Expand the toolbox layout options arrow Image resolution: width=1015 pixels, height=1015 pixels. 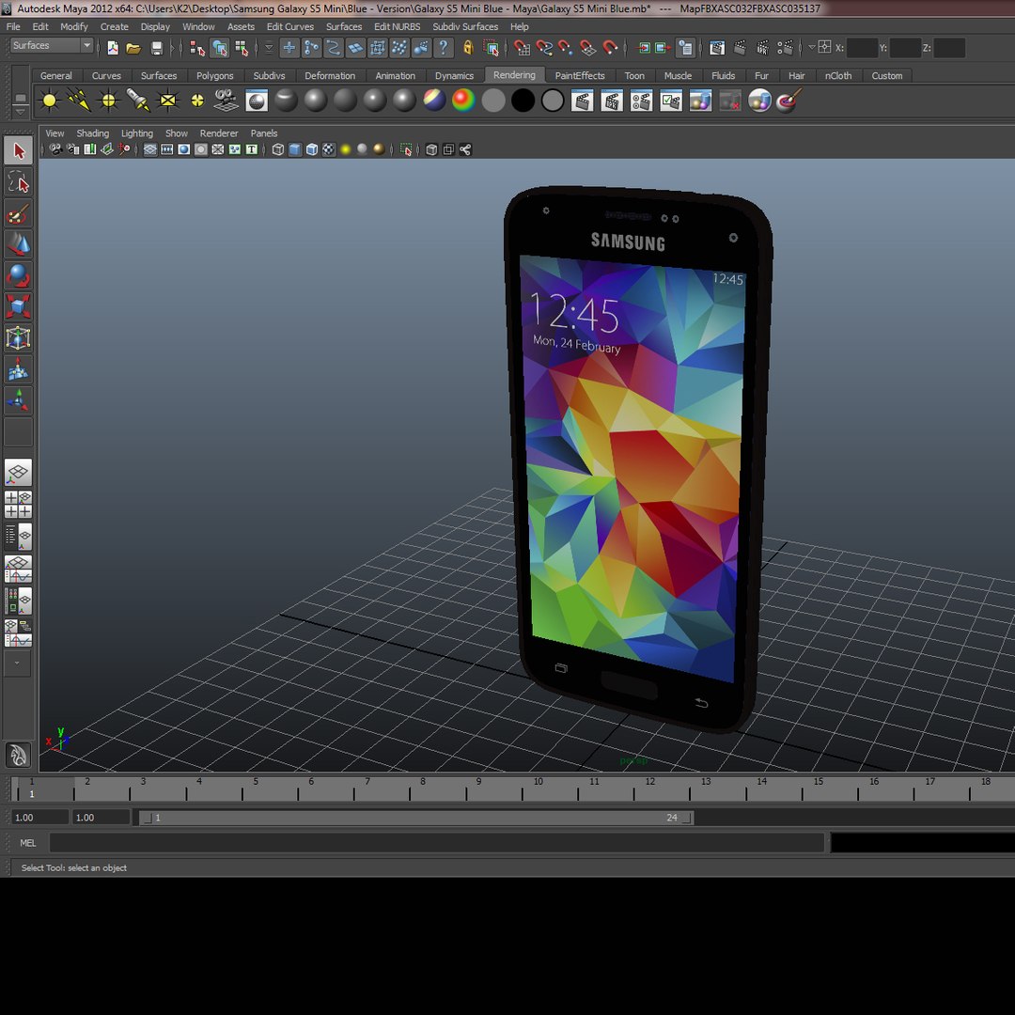click(18, 664)
